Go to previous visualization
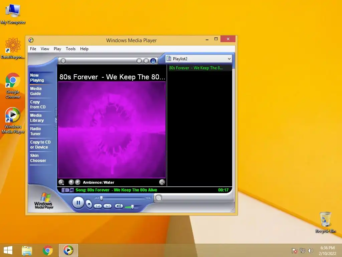Image resolution: width=342 pixels, height=257 pixels. coord(71,182)
